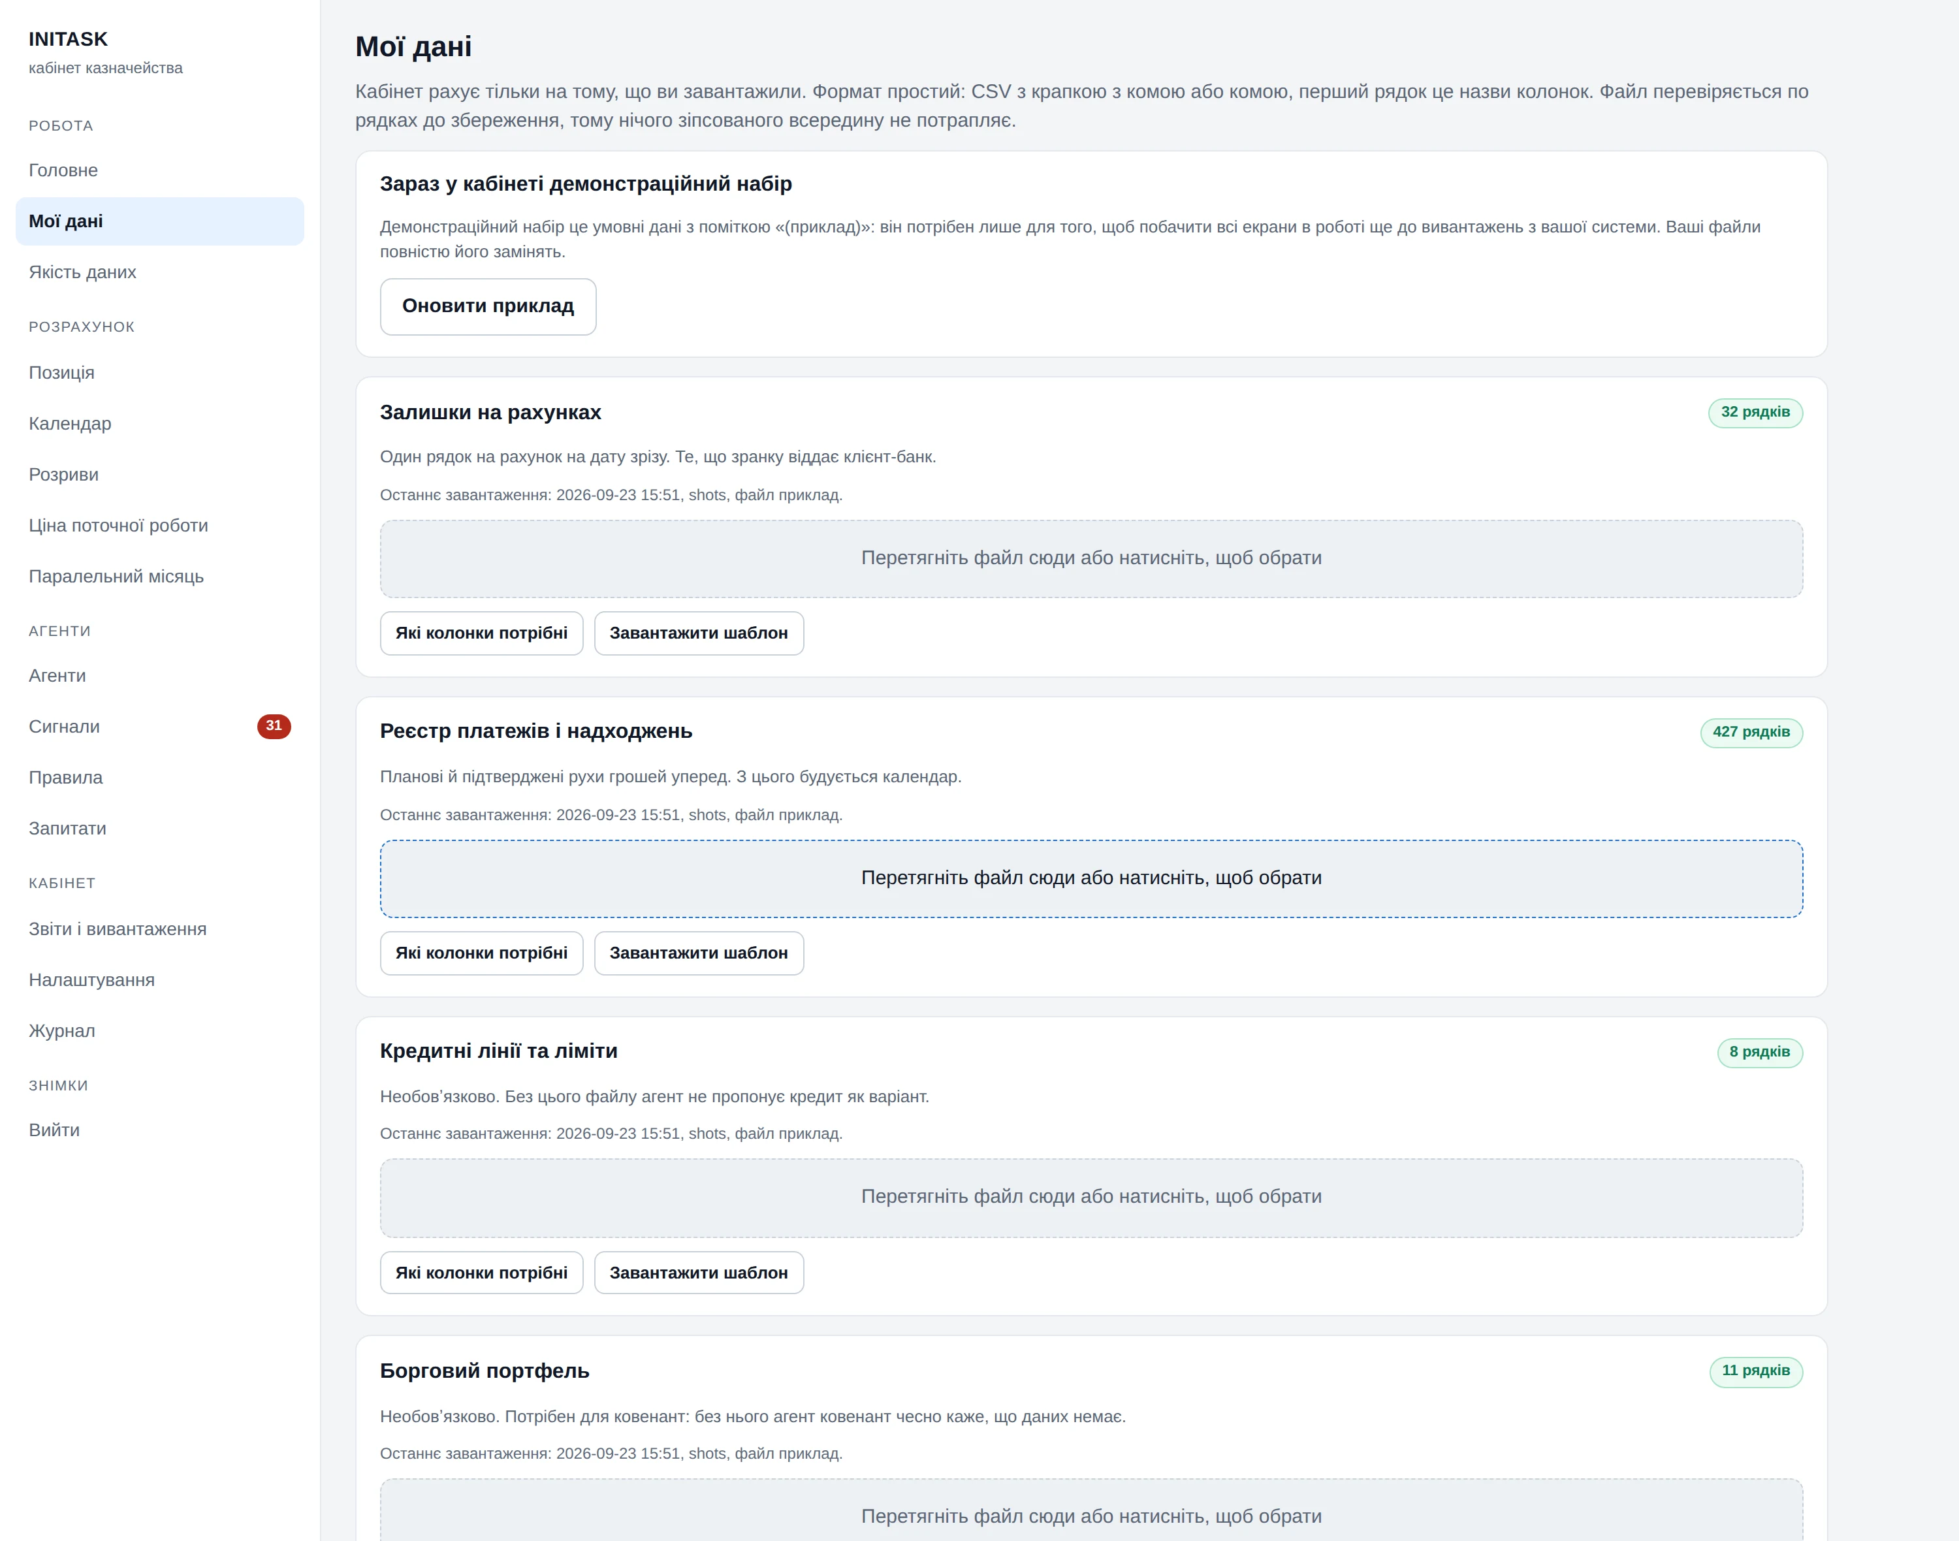Open Паралельний місяць page
The width and height of the screenshot is (1959, 1541).
point(160,577)
